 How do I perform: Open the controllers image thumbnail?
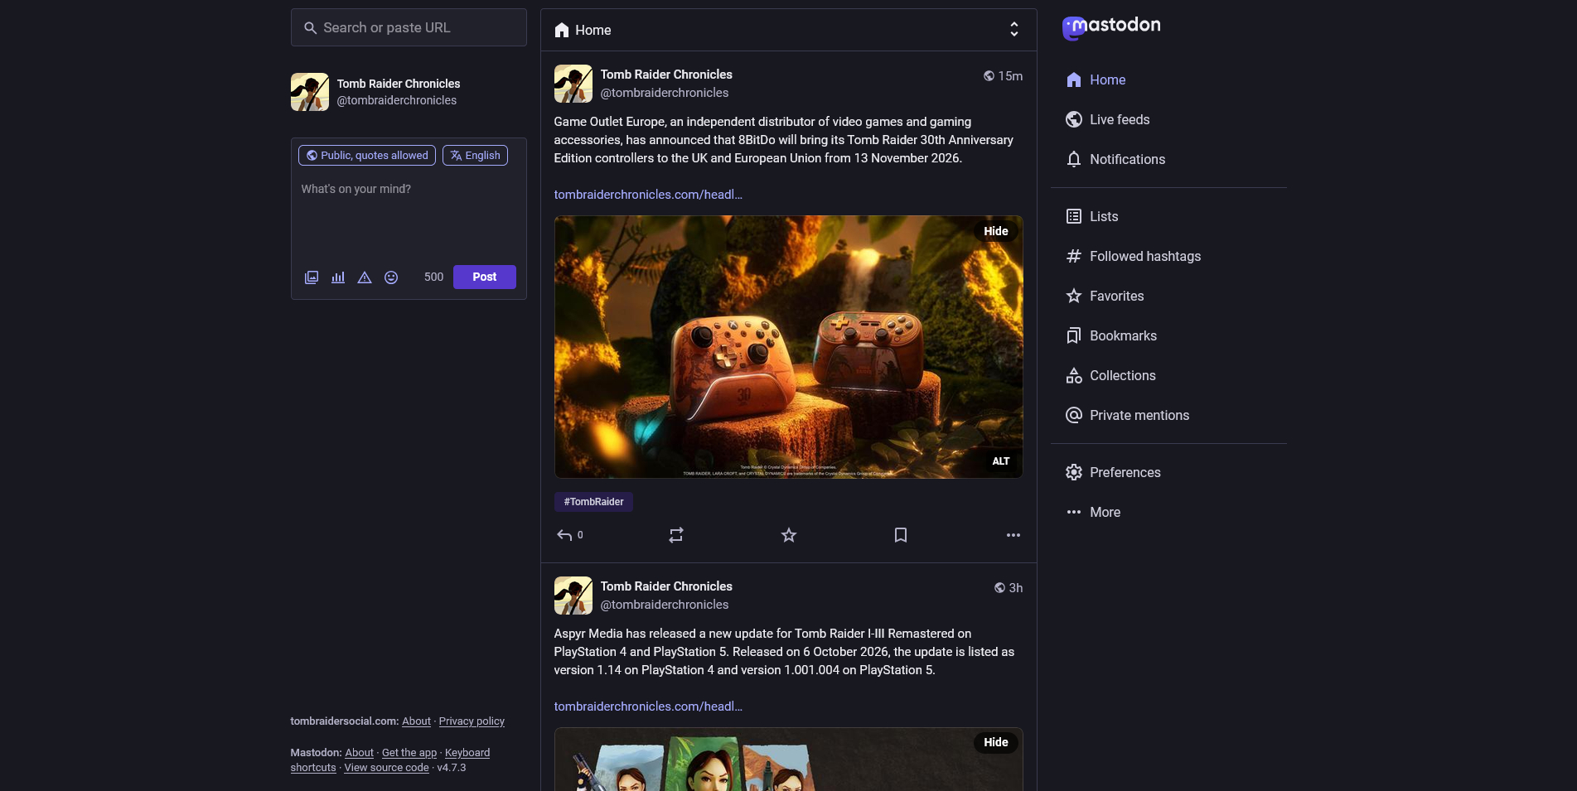pos(788,347)
